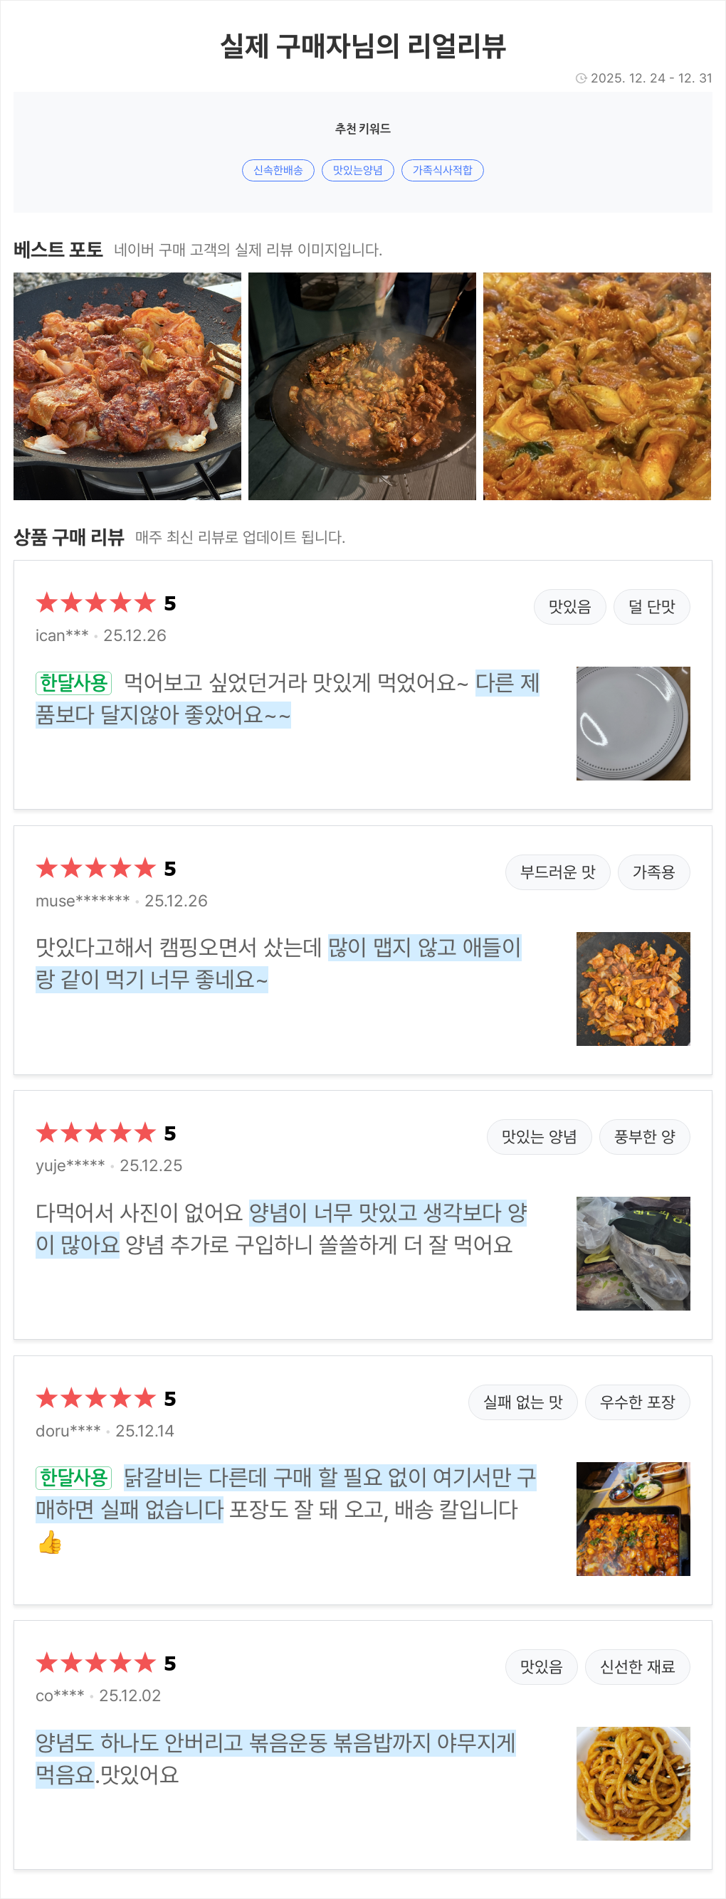
Task: Click the 덜 단맛 review tag
Action: [x=651, y=607]
